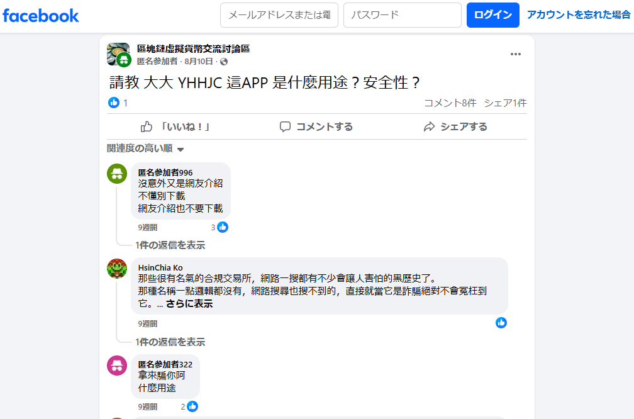Open the 関連度の高い順 sort dropdown
The height and width of the screenshot is (419, 634).
145,148
